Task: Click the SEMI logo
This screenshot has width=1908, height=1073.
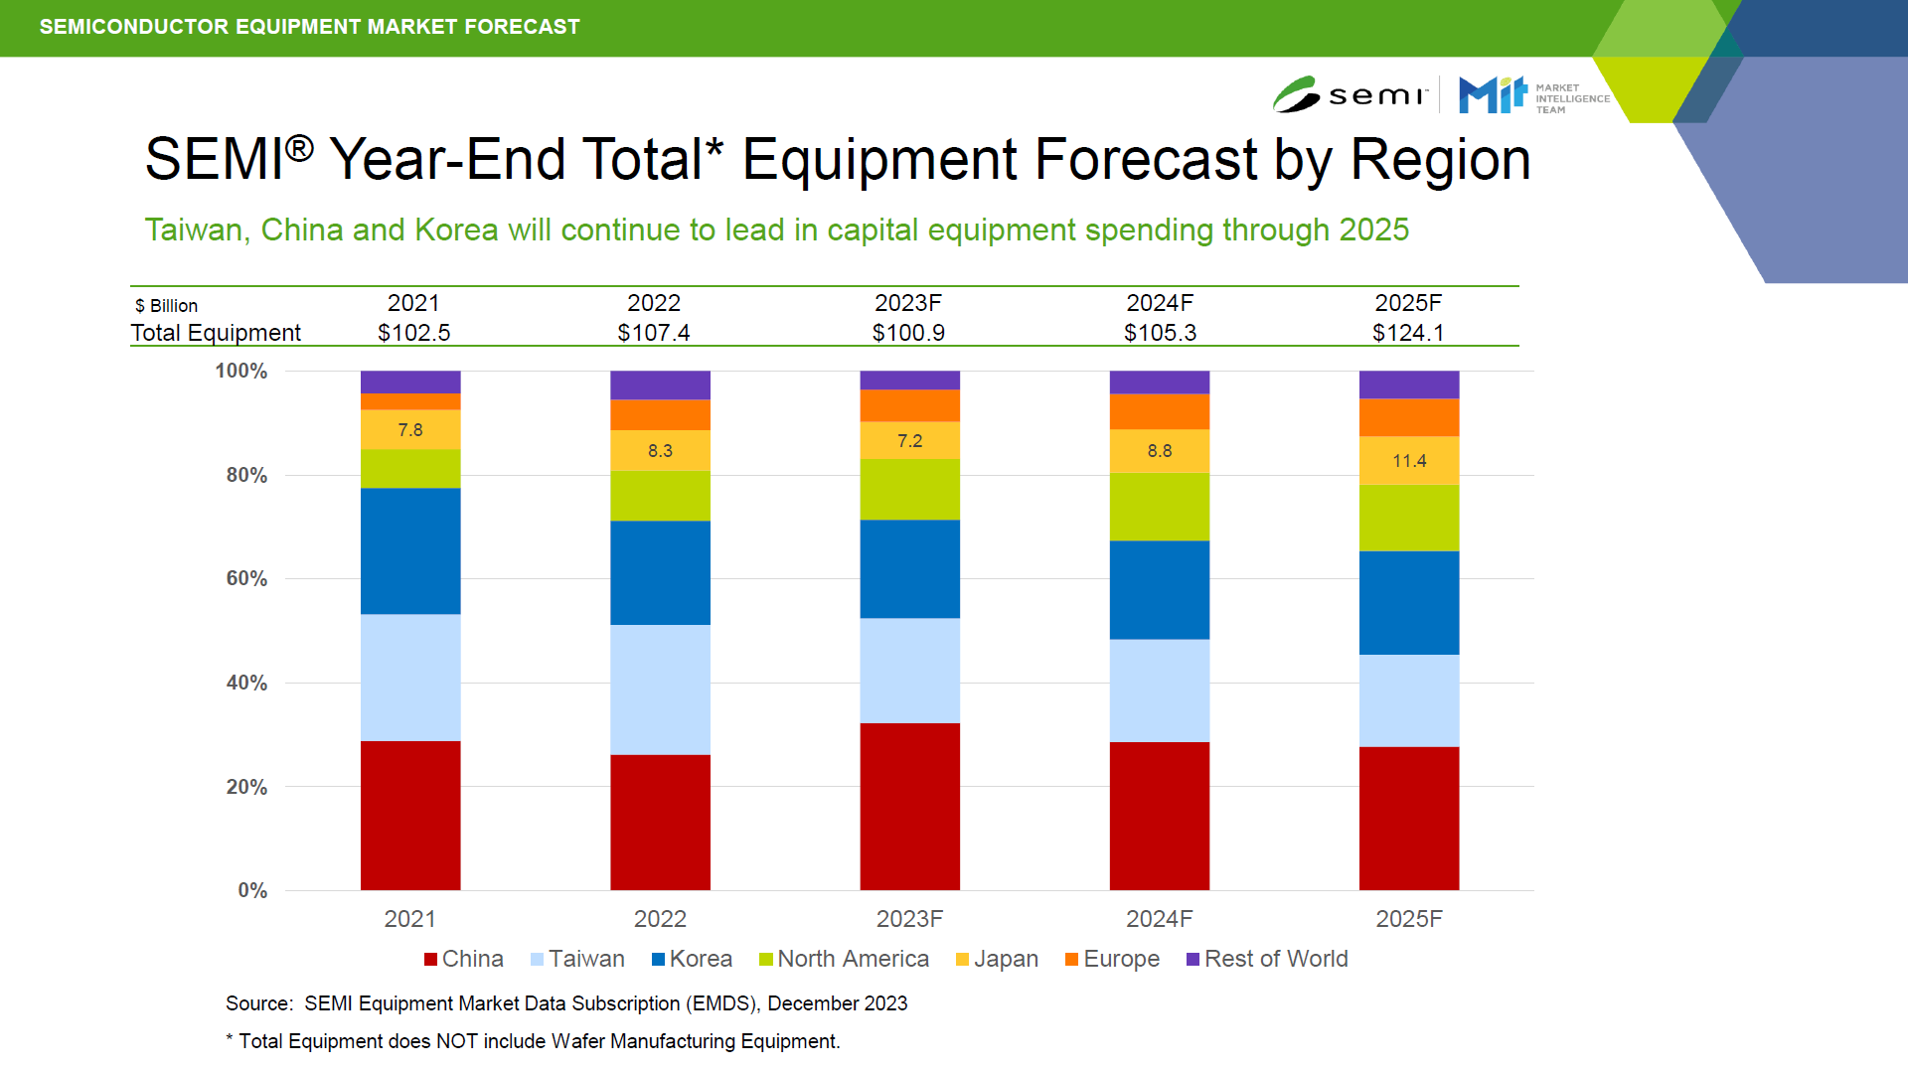Action: pos(1350,94)
